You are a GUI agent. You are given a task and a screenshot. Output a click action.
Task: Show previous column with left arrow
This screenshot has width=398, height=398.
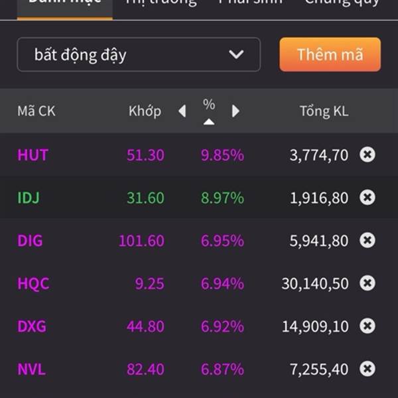[182, 111]
